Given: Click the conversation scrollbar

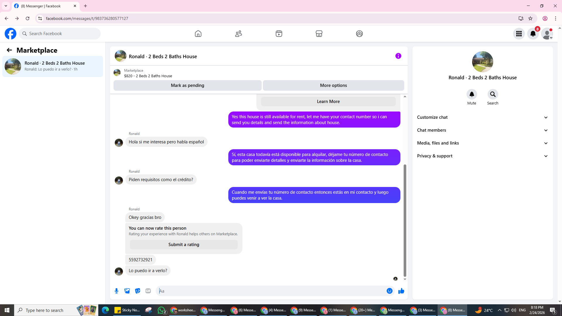Looking at the screenshot, I should coord(405,219).
